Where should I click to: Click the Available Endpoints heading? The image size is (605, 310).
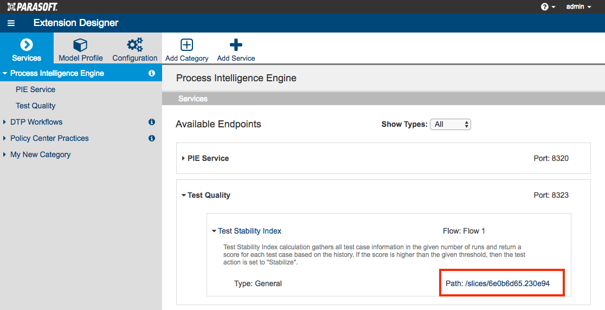pyautogui.click(x=218, y=124)
